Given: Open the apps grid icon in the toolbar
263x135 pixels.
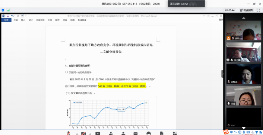Looking at the screenshot, I should click(175, 134).
